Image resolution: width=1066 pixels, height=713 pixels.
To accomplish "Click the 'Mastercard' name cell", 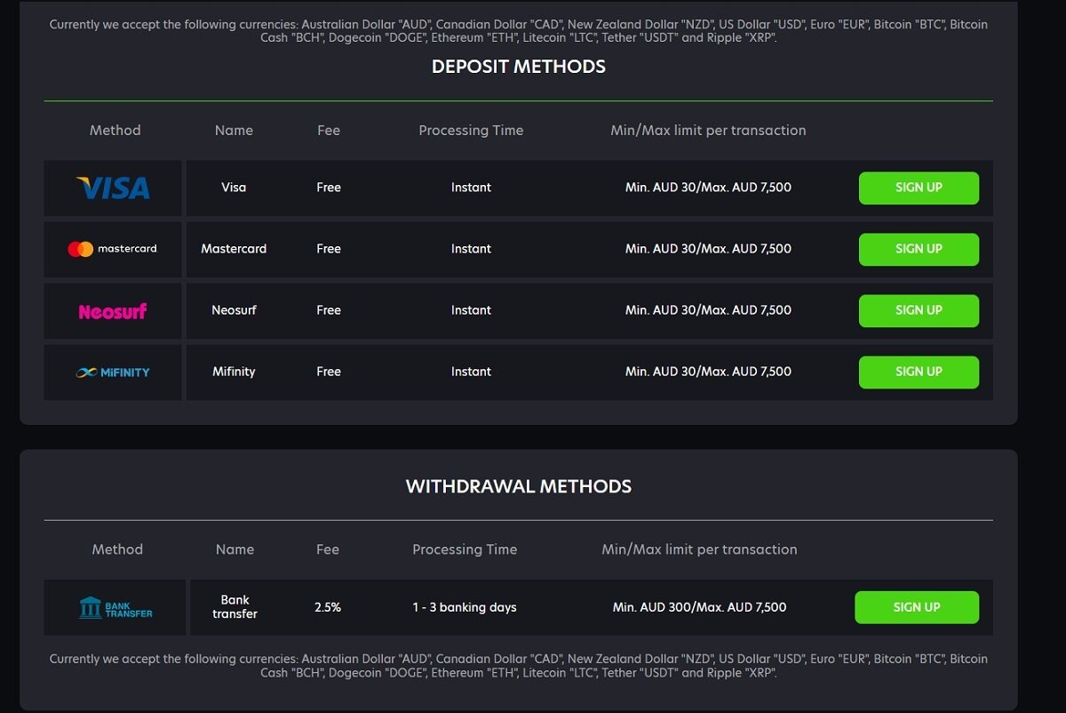I will (x=234, y=249).
